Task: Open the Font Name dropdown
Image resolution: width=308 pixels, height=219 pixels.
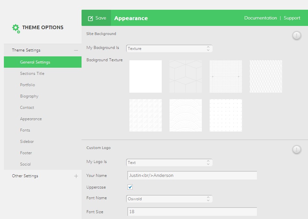Action: 169,199
